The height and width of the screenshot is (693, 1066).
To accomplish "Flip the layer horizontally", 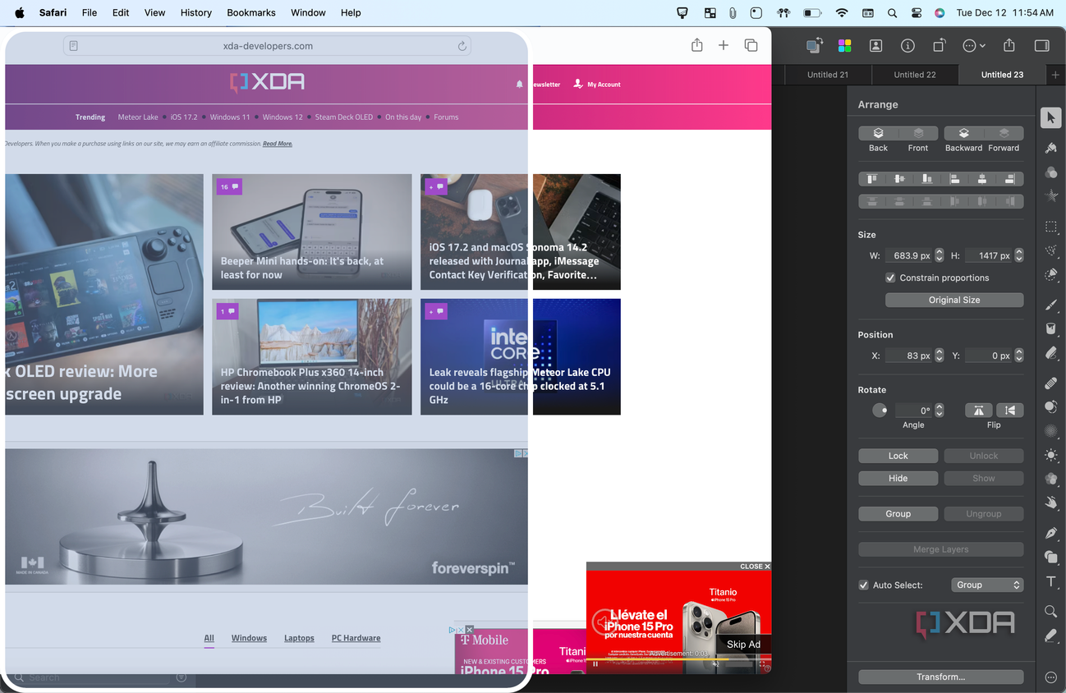I will tap(978, 411).
